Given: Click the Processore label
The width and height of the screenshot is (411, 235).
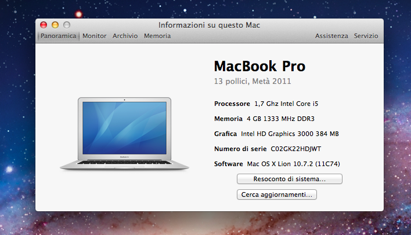Looking at the screenshot, I should (232, 104).
